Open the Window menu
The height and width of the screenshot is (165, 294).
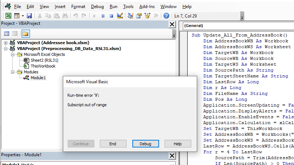[x=168, y=7]
